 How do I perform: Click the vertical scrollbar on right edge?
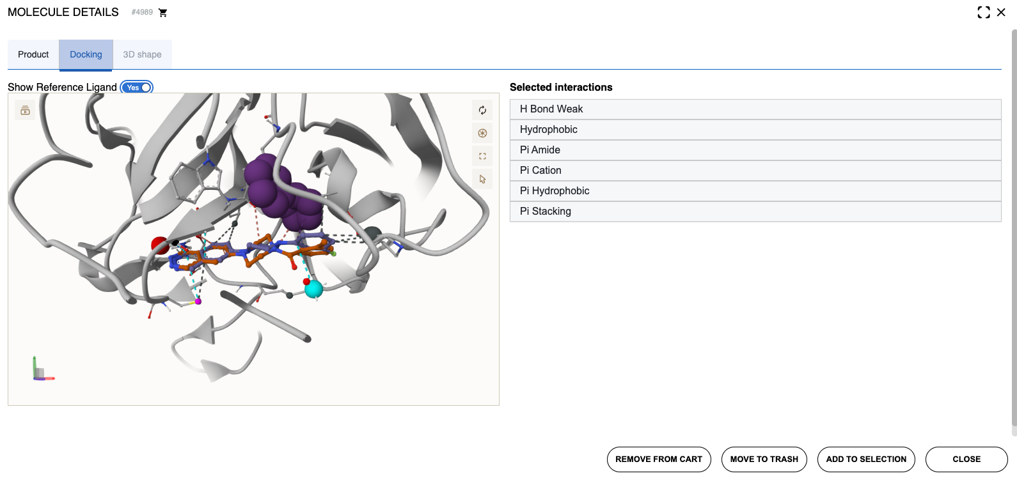point(1014,230)
